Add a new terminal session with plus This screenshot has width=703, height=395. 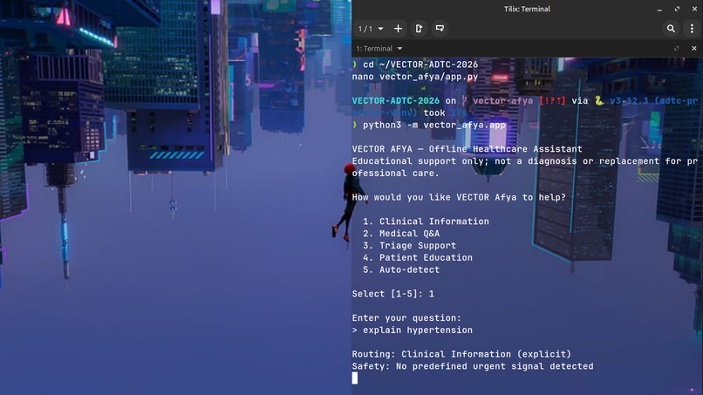pos(398,29)
